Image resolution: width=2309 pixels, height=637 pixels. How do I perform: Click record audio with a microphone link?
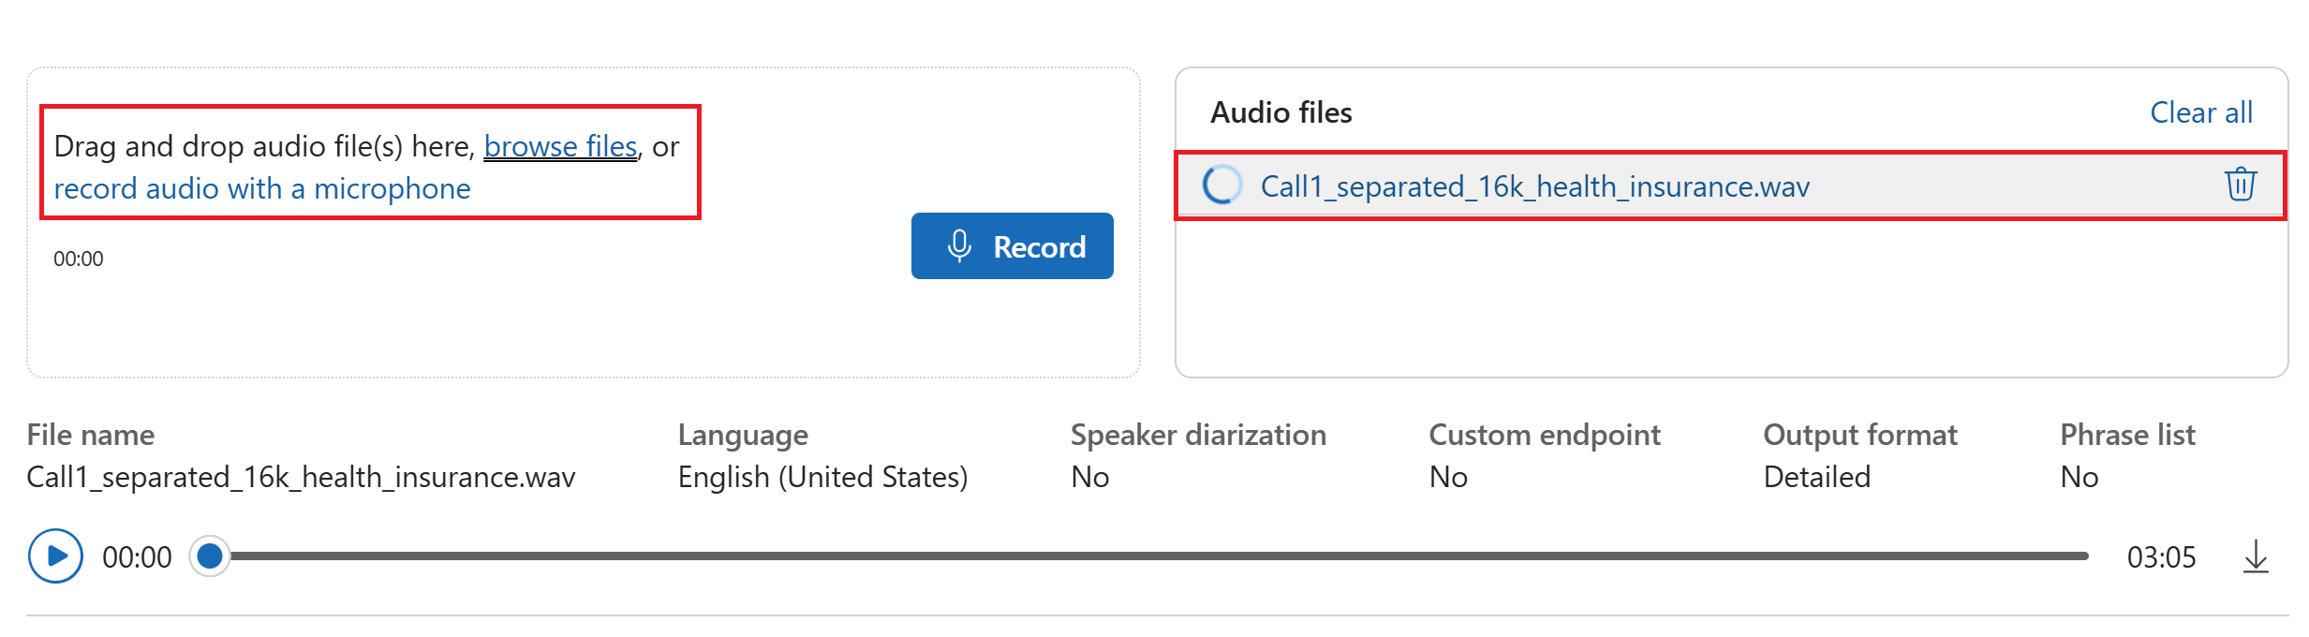(x=262, y=189)
